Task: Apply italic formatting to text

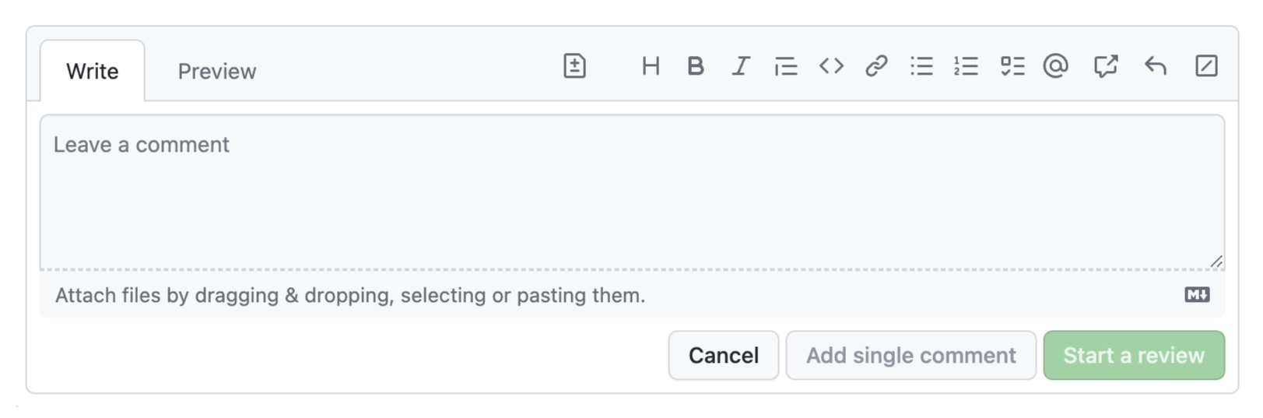Action: [741, 66]
